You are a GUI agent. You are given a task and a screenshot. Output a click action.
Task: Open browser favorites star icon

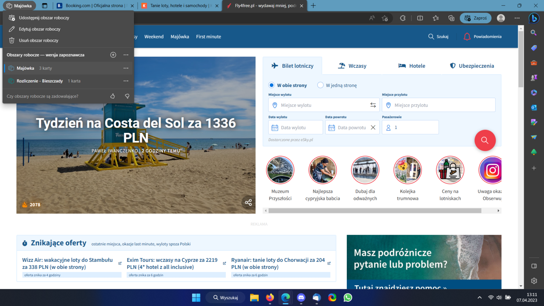click(x=436, y=18)
